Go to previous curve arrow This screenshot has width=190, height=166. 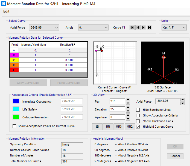[138, 27]
